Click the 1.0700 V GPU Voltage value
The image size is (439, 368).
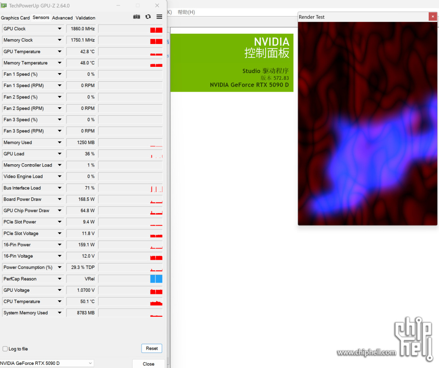(x=81, y=290)
